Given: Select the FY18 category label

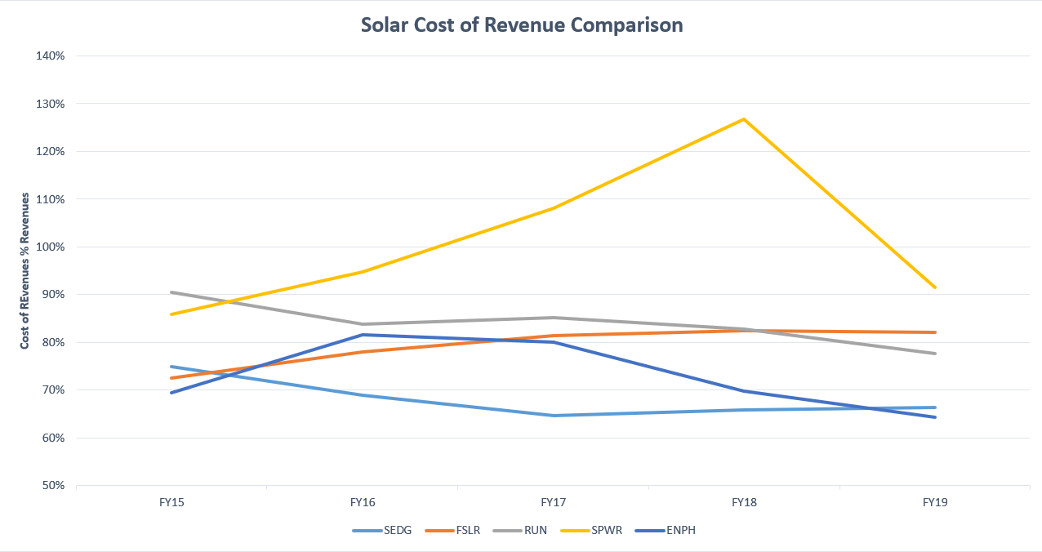Looking at the screenshot, I should pos(744,503).
